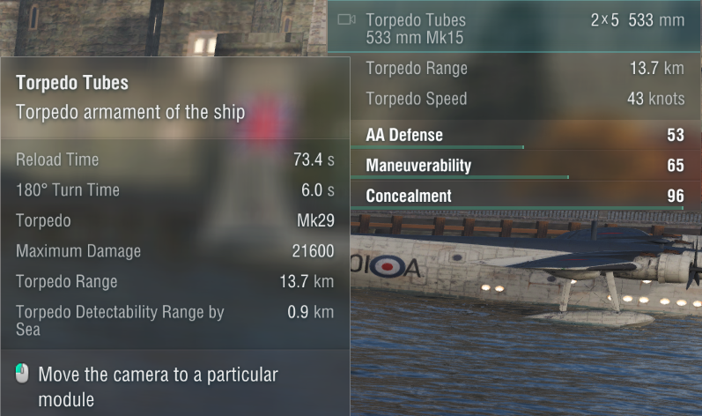The width and height of the screenshot is (702, 416).
Task: Click the Maximum Damage 21600 row
Action: point(174,251)
